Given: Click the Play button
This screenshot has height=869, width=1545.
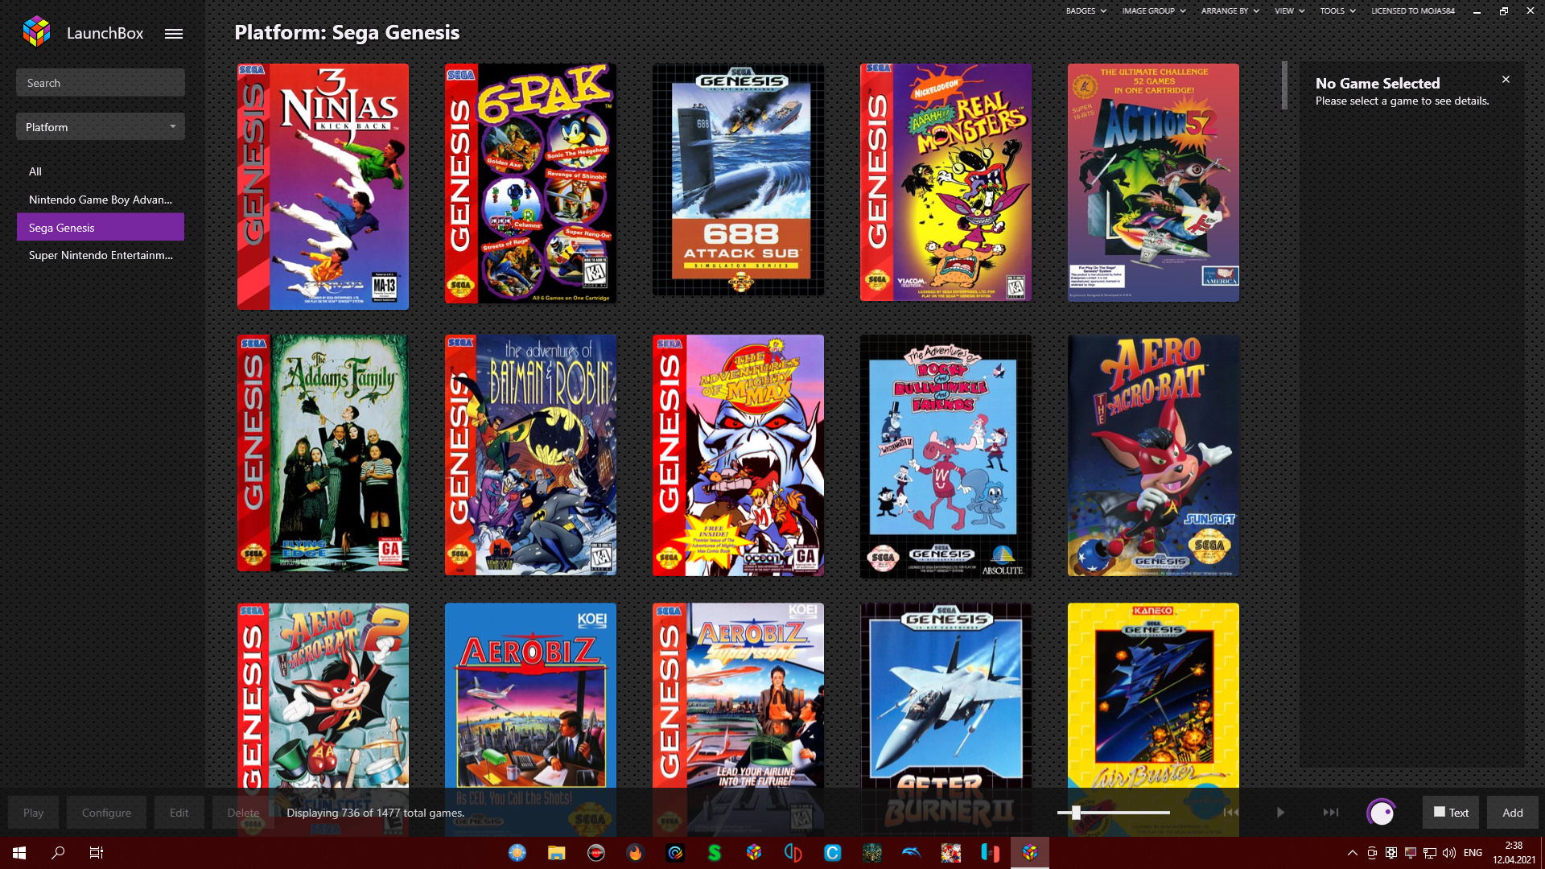Looking at the screenshot, I should pyautogui.click(x=34, y=813).
